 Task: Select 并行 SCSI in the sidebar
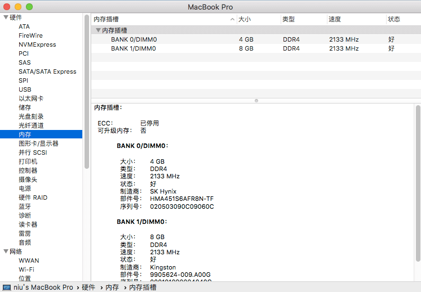pos(33,152)
